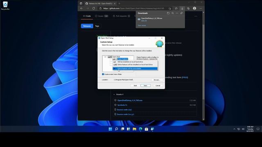This screenshot has width=262, height=147.
Task: Toggle Create a start menu folder checkbox
Action: tap(103, 74)
